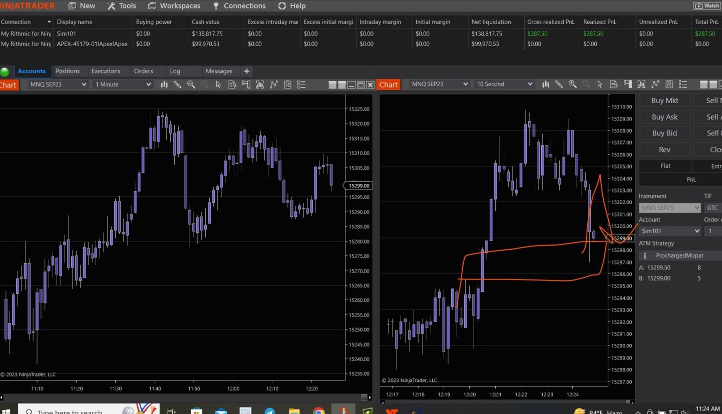Switch to the Executions tab
Viewport: 722px width, 414px height.
[106, 71]
